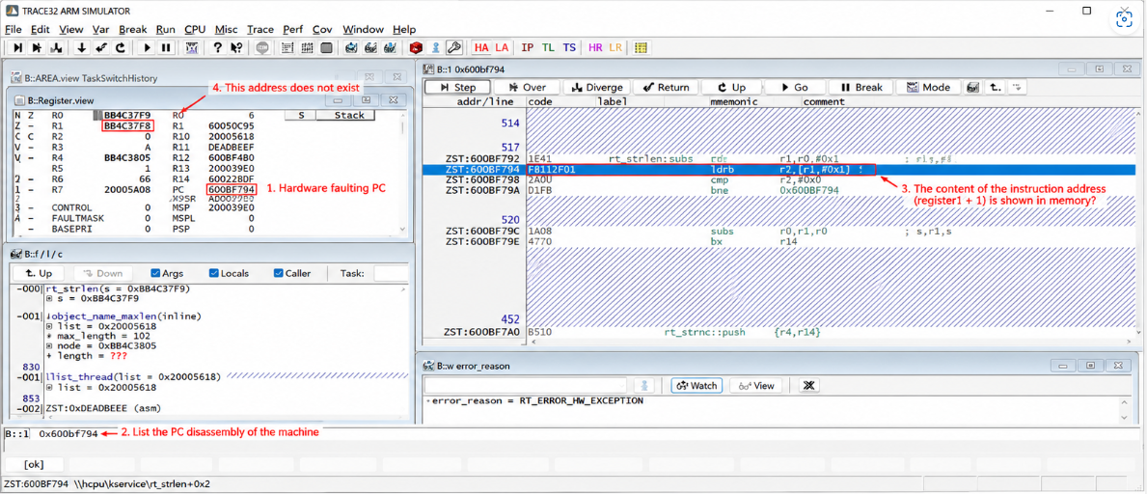
Task: Click the Go button in list window
Action: [x=796, y=87]
